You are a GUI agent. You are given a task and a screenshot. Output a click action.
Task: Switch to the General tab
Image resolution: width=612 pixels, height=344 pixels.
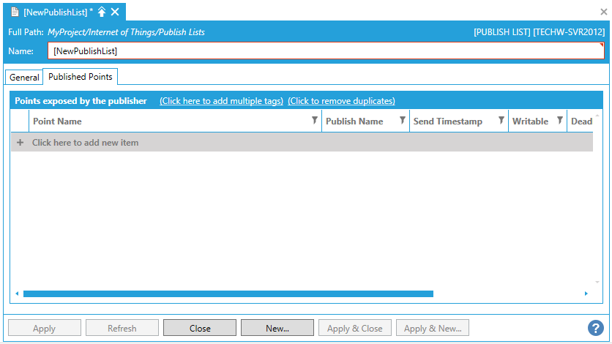[x=24, y=78]
